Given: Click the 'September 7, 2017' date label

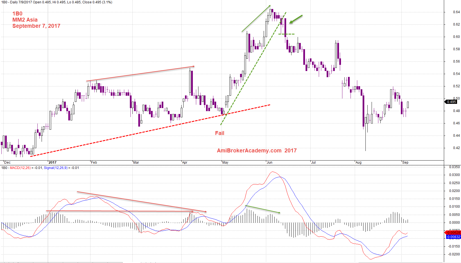Looking at the screenshot, I should point(36,26).
